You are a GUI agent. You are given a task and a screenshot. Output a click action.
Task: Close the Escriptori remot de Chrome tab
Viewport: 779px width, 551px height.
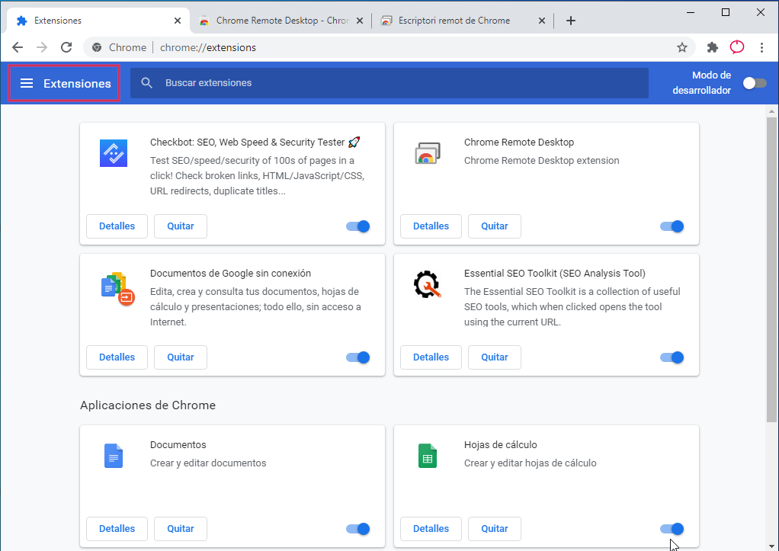541,21
